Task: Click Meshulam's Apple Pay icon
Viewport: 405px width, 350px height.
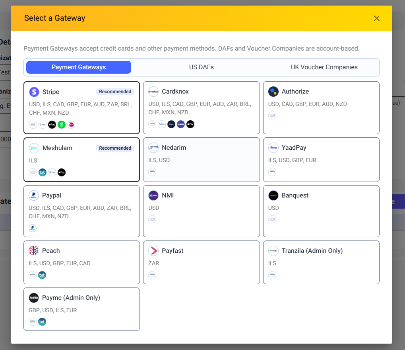Action: point(62,172)
